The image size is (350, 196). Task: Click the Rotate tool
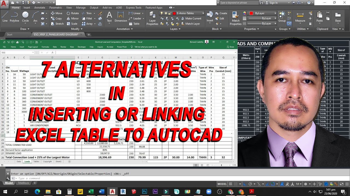(73, 13)
